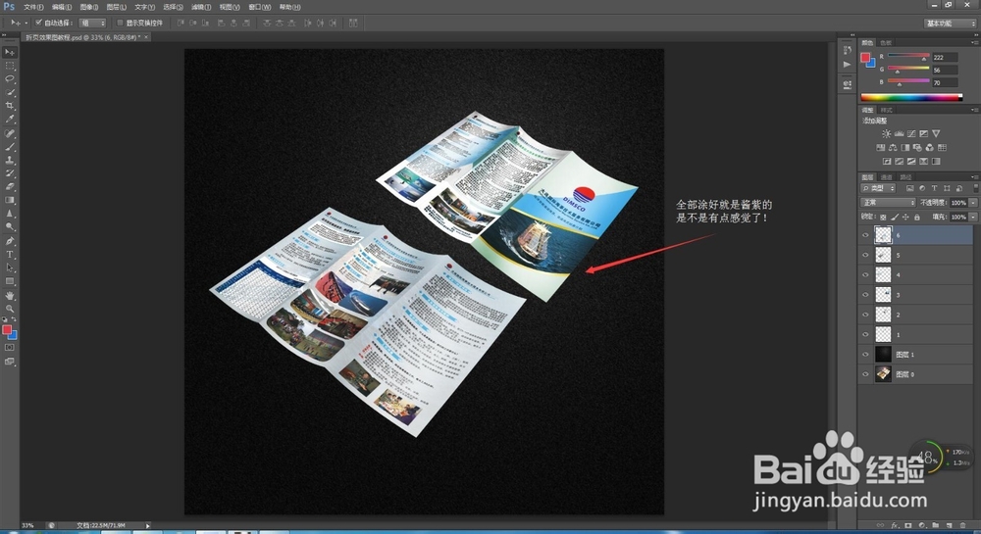Select the Zoom tool
The image size is (981, 534).
(10, 309)
